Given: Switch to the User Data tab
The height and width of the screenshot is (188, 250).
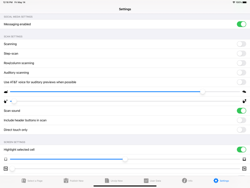Looking at the screenshot, I should (152, 180).
